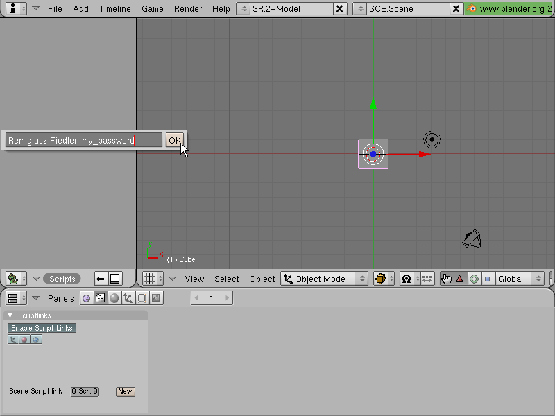Open the Shading context sphere icon
Screen dimensions: 555x416
click(x=114, y=298)
